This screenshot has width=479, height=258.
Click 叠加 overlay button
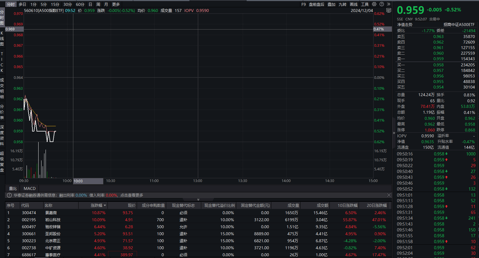[332, 4]
